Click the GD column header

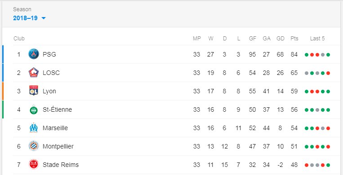pyautogui.click(x=280, y=39)
